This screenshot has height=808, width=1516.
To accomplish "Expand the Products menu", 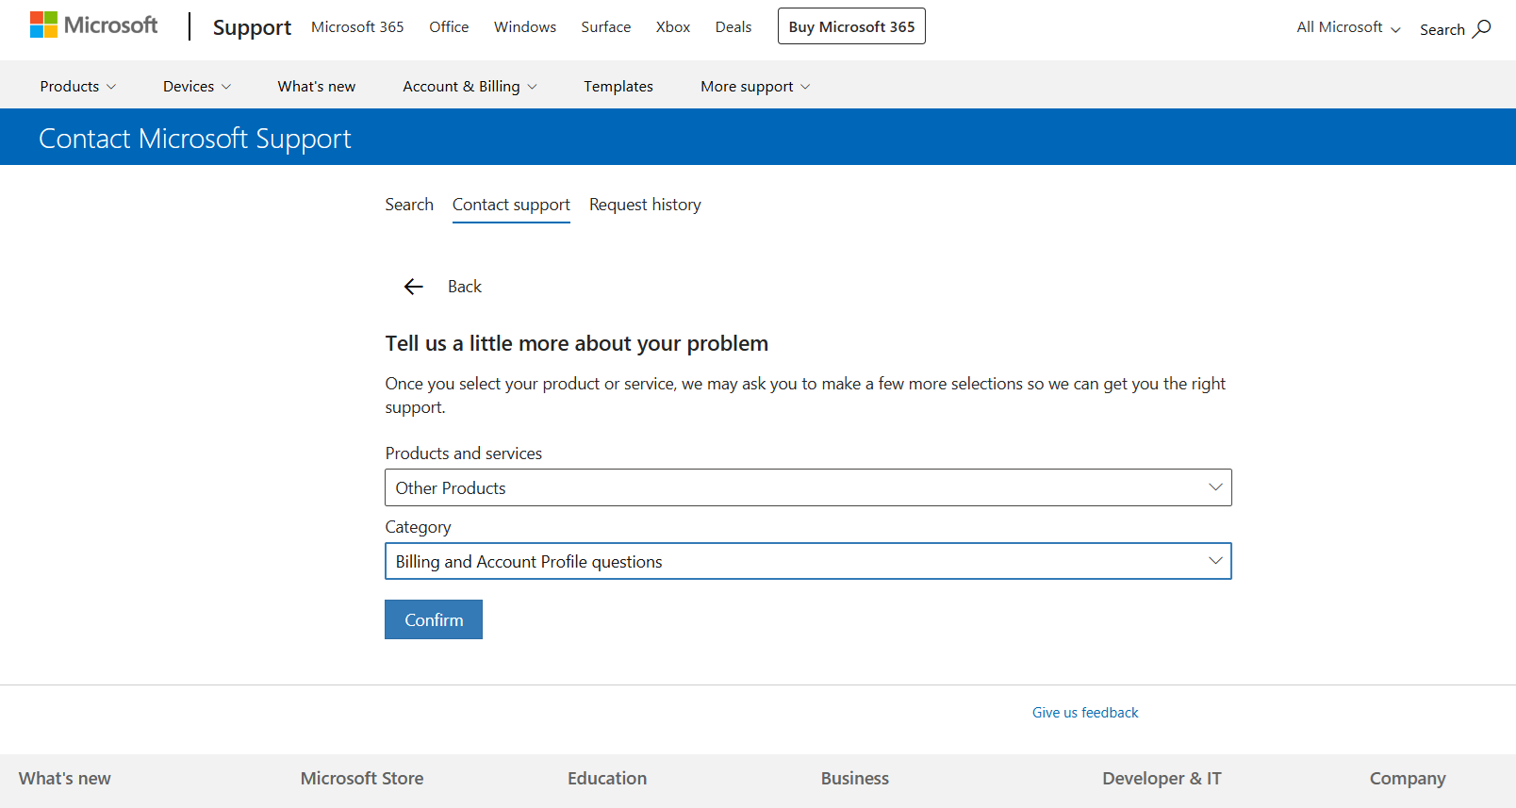I will click(x=78, y=86).
